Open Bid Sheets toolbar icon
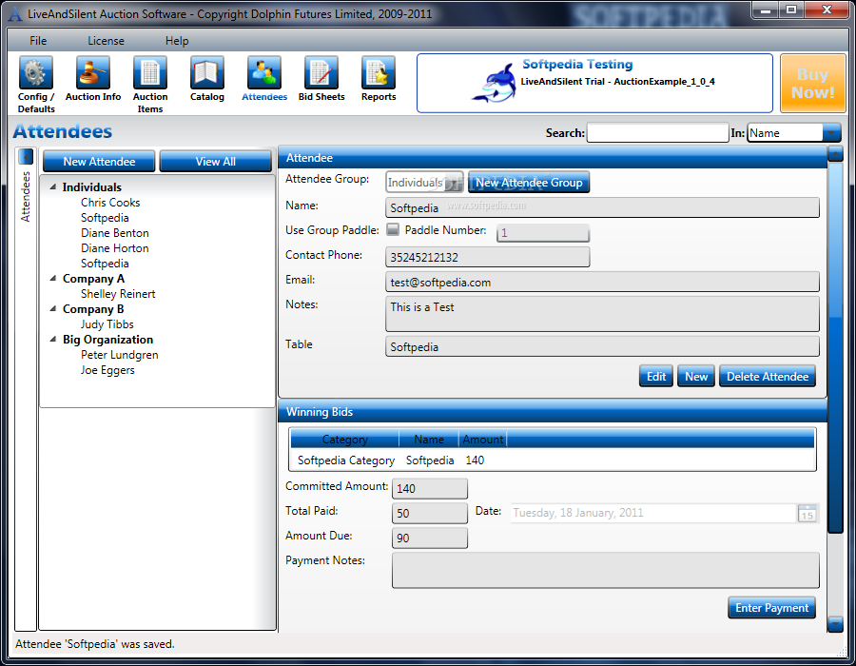 tap(321, 72)
